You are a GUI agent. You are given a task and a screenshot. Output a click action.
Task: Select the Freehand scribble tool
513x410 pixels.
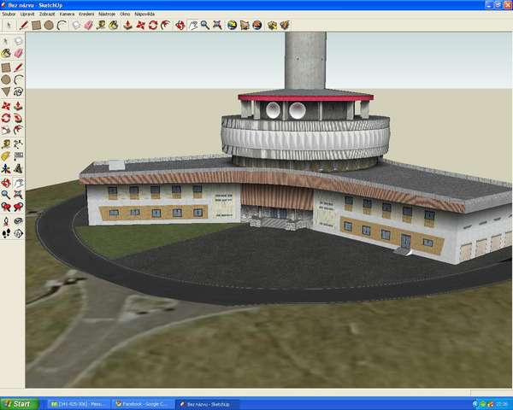pos(18,92)
